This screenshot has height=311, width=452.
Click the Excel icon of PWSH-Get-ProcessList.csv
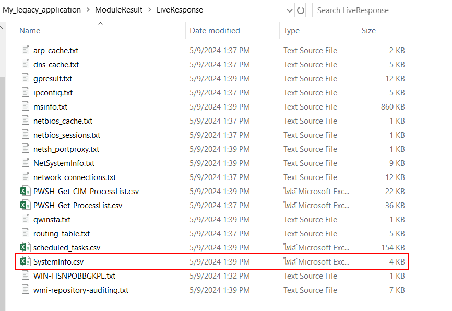pyautogui.click(x=25, y=206)
